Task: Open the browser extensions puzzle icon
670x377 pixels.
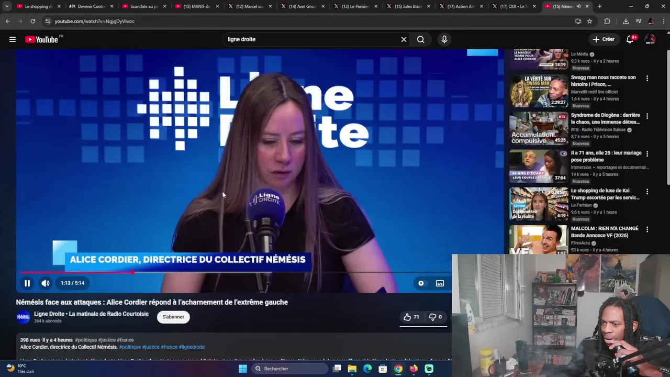Action: 607,21
